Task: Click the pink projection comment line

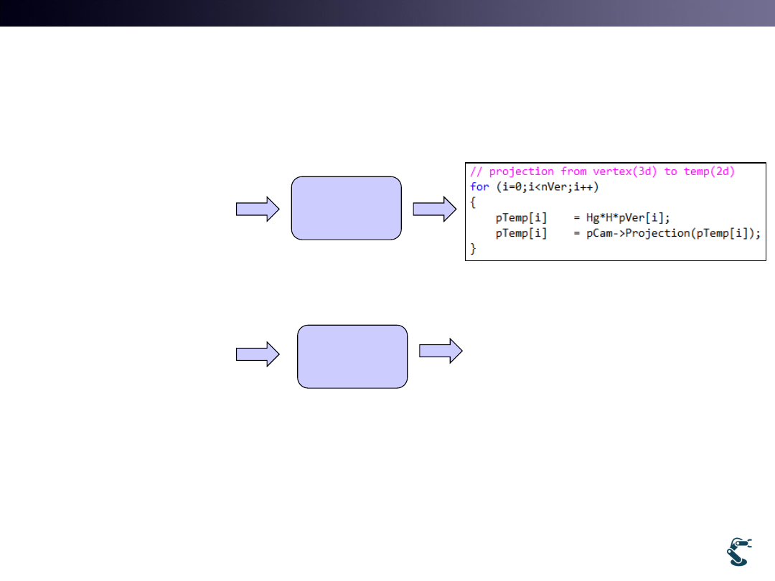Action: click(x=602, y=171)
